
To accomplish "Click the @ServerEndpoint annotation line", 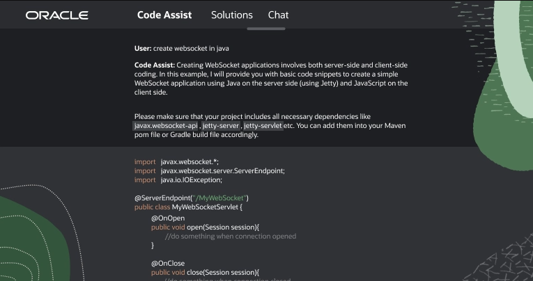I will click(187, 198).
